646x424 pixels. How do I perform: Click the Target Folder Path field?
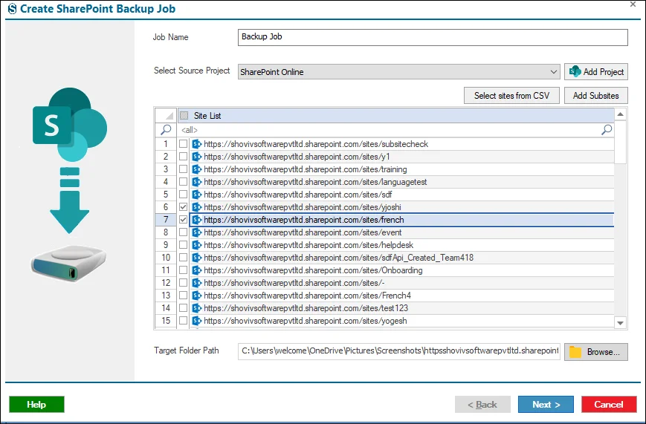[398, 351]
